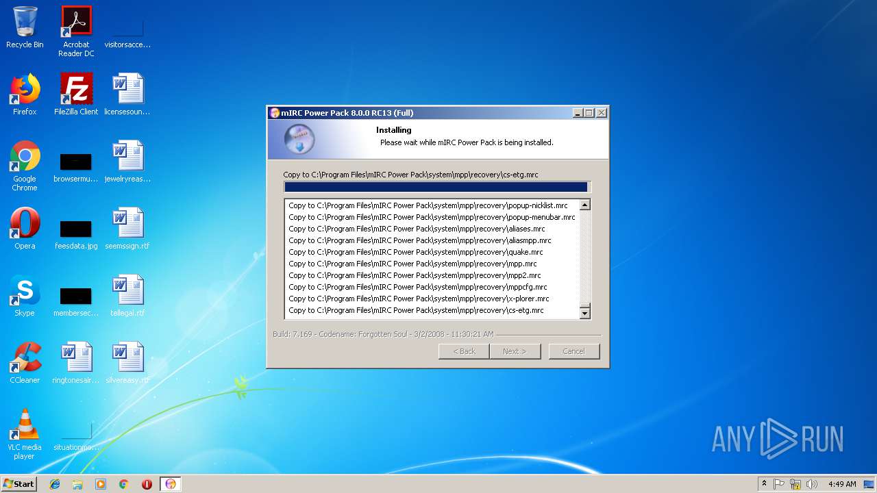Open FileZilla Client shortcut
Image resolution: width=877 pixels, height=493 pixels.
76,94
